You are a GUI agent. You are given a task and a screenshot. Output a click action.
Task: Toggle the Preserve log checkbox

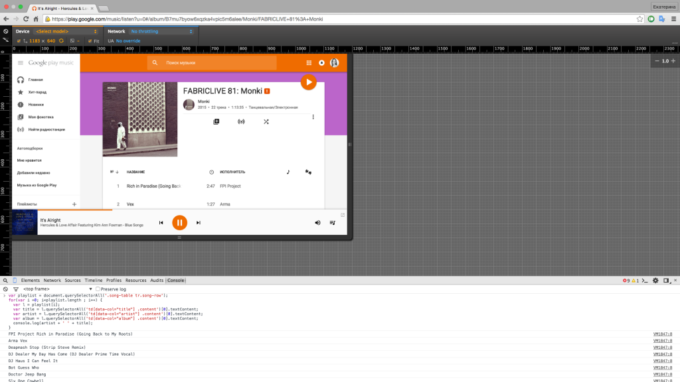98,289
